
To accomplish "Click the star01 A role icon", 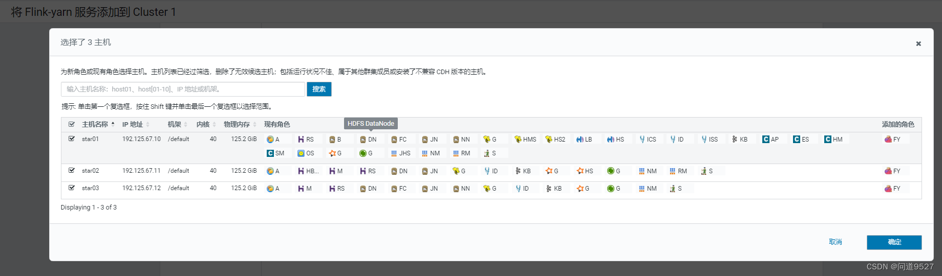I will tap(270, 139).
